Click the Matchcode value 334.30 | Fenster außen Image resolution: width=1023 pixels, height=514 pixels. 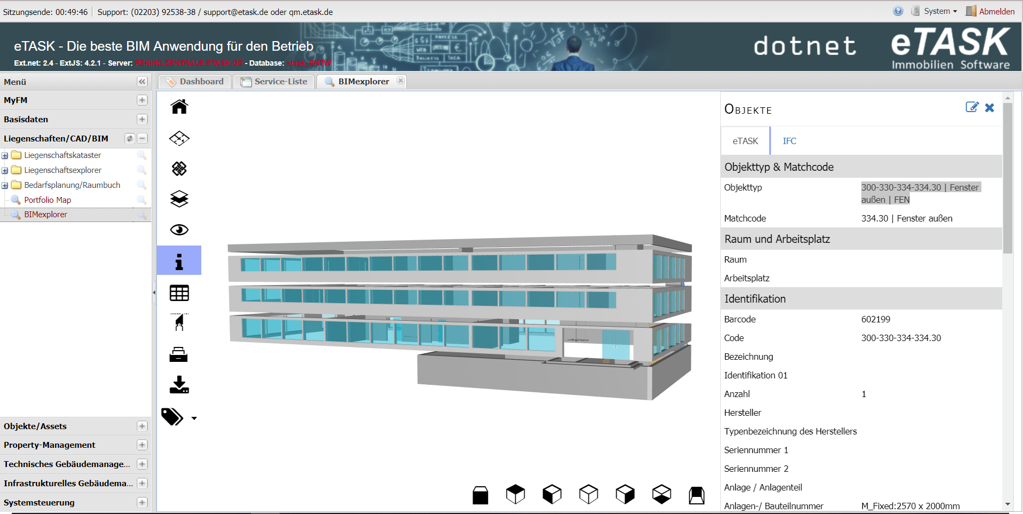(907, 218)
